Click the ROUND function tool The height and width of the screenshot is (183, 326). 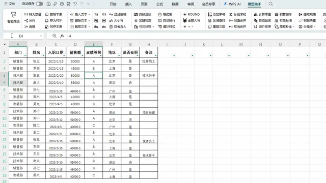192,14
